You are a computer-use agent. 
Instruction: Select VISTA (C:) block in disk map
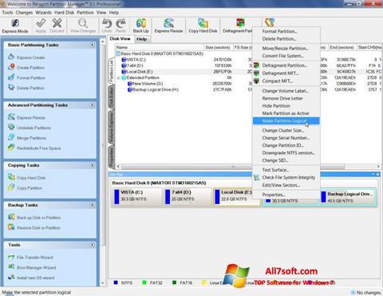pos(137,196)
